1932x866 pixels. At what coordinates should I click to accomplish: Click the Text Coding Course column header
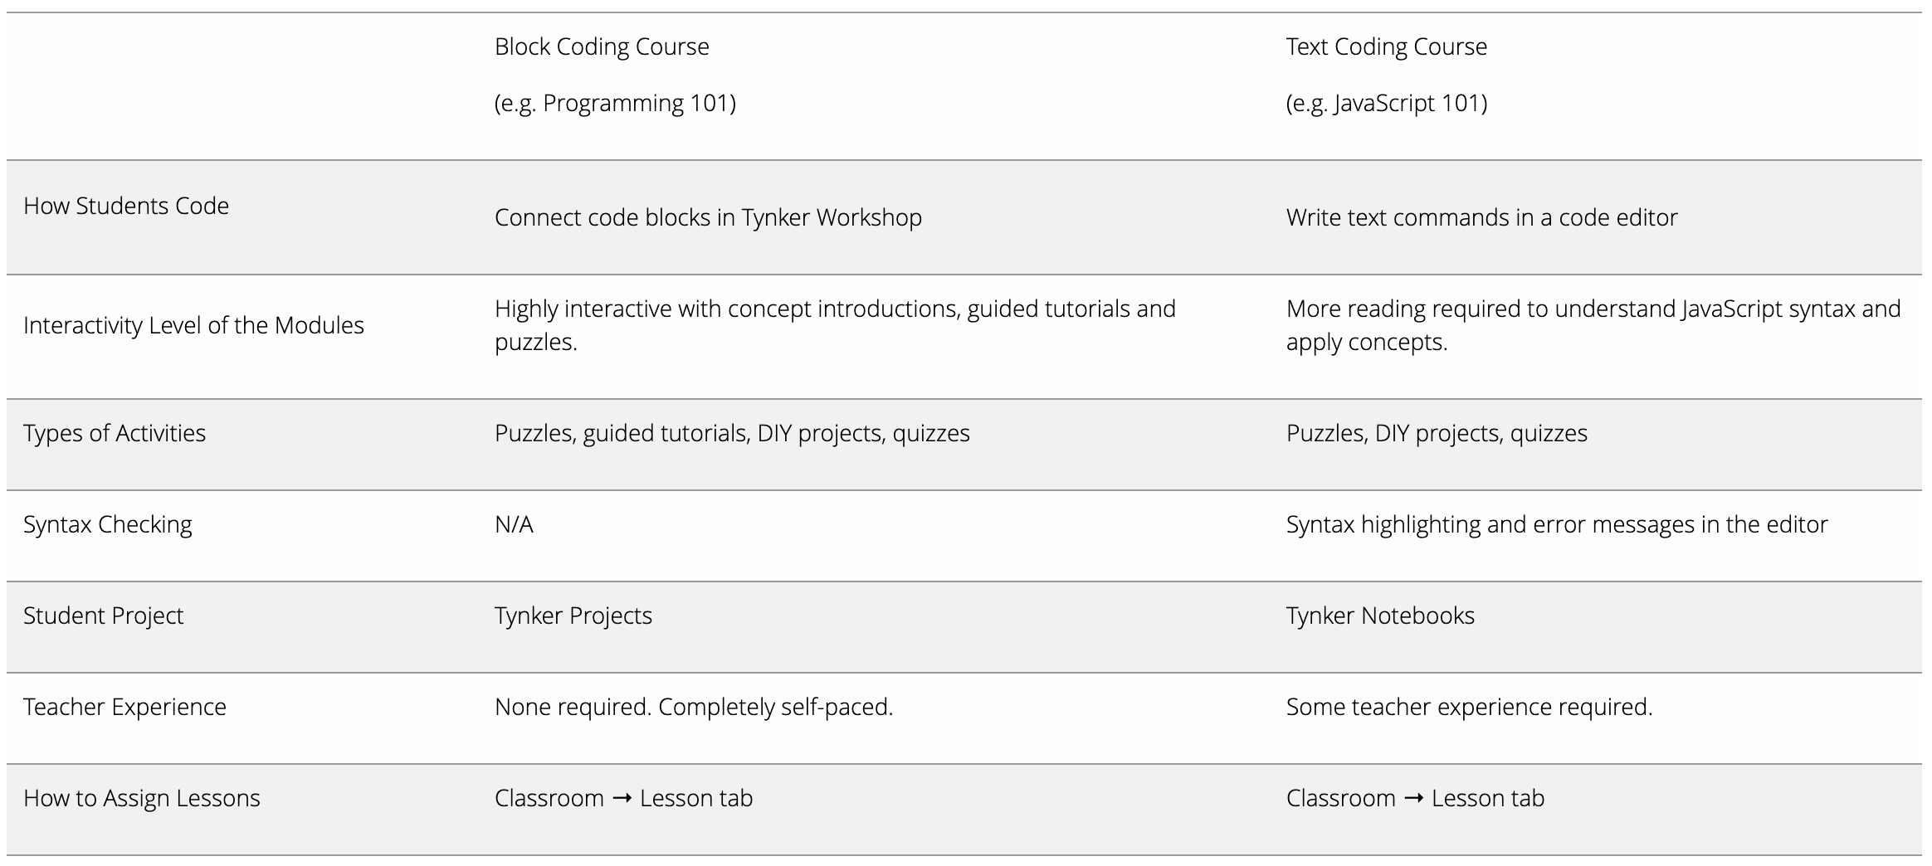point(1386,46)
